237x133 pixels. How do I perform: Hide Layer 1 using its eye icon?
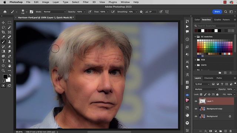pos(196,101)
